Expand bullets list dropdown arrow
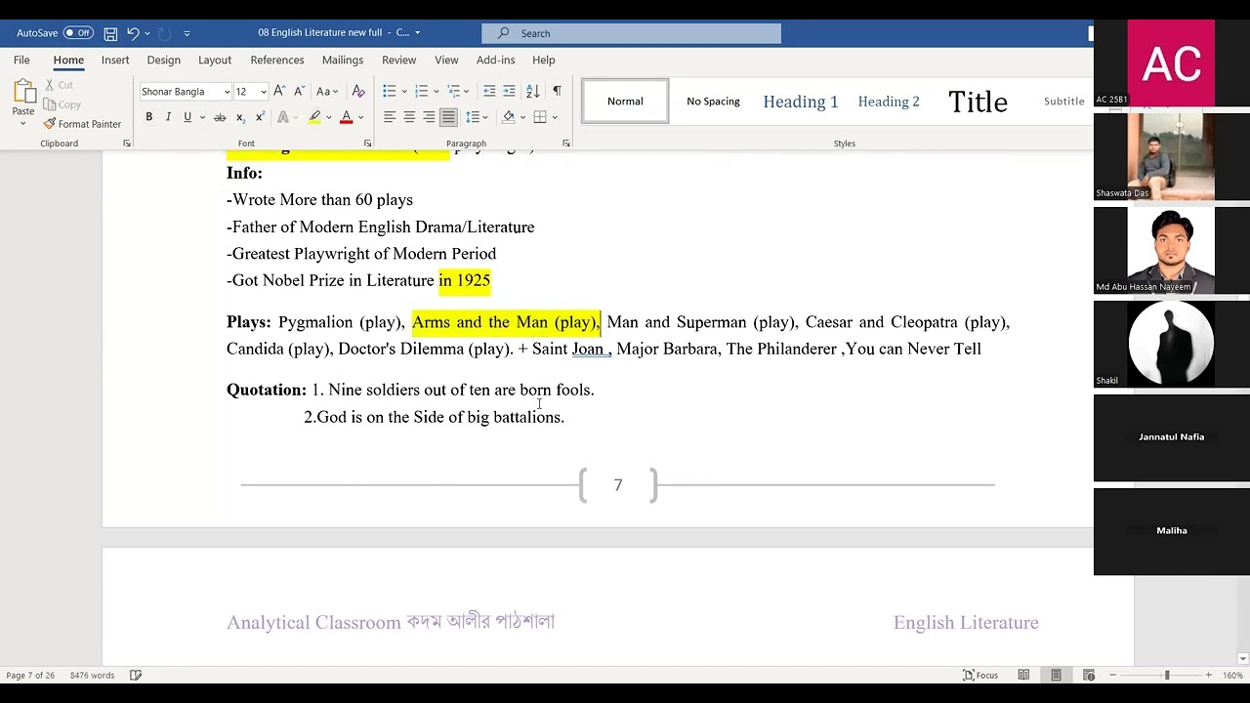This screenshot has height=703, width=1250. point(403,91)
